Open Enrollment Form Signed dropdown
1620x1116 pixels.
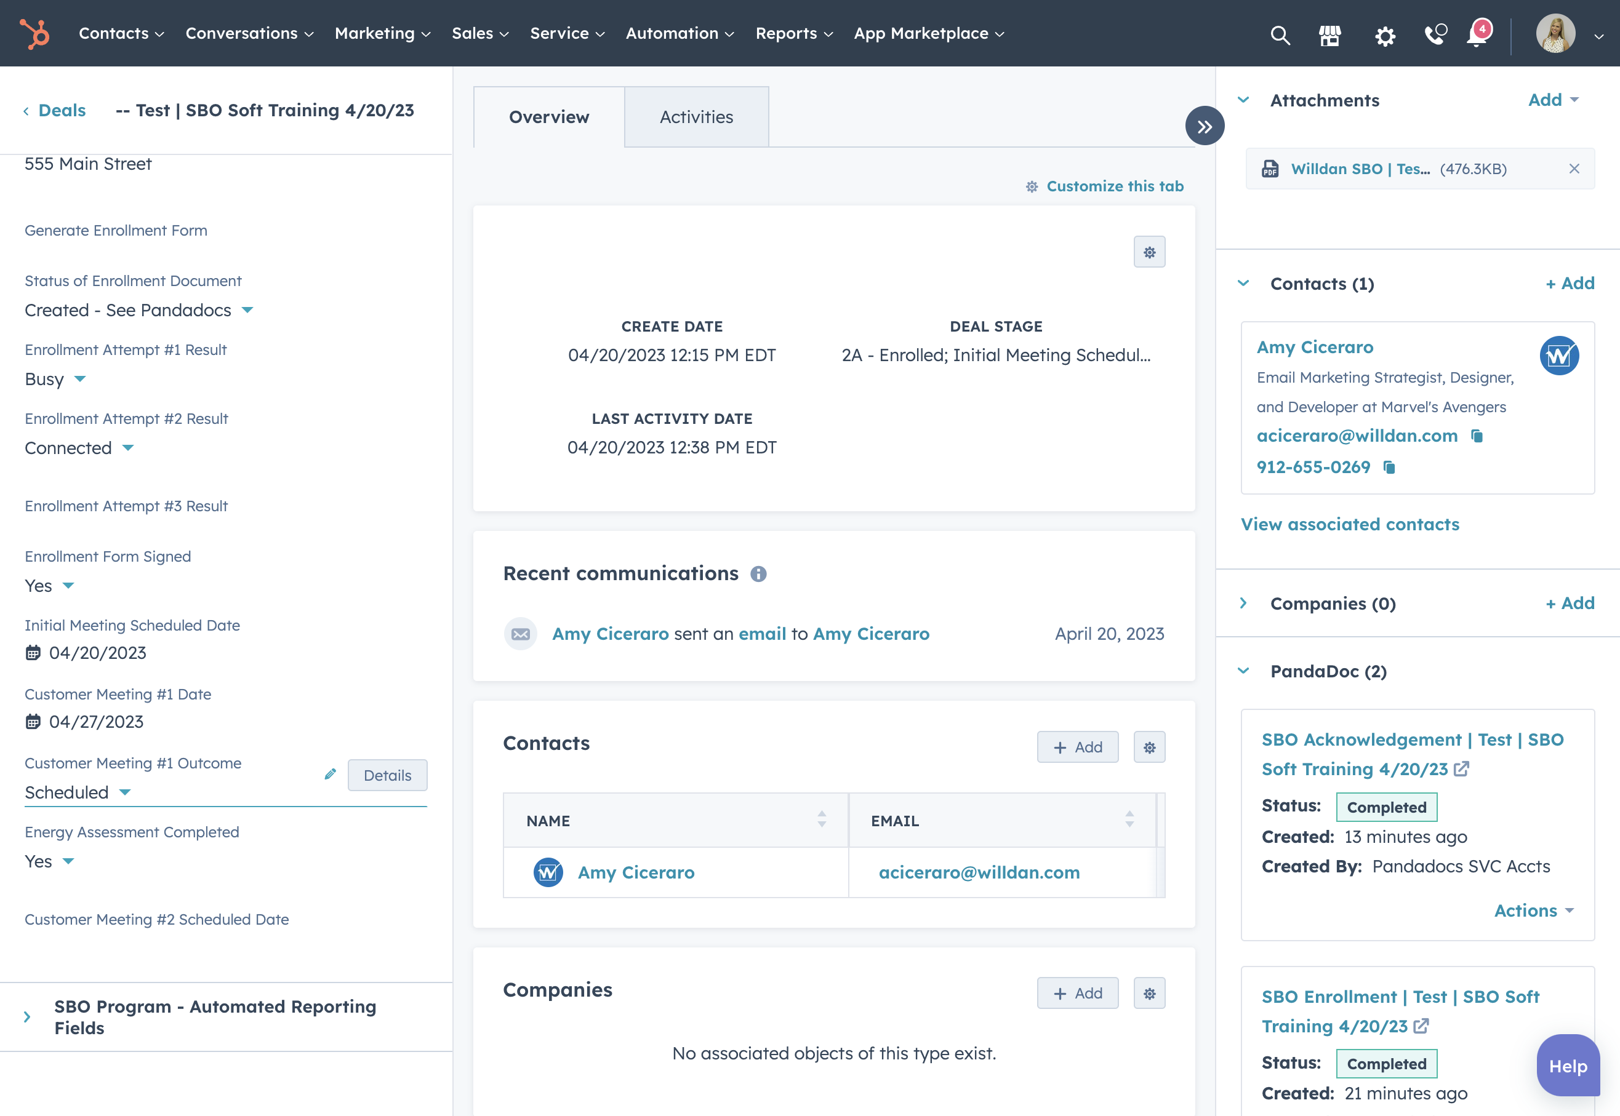(68, 586)
